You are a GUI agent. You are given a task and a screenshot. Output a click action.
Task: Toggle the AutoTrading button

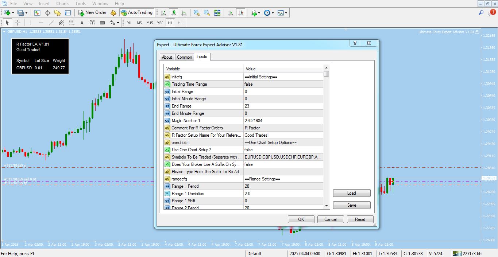click(137, 12)
